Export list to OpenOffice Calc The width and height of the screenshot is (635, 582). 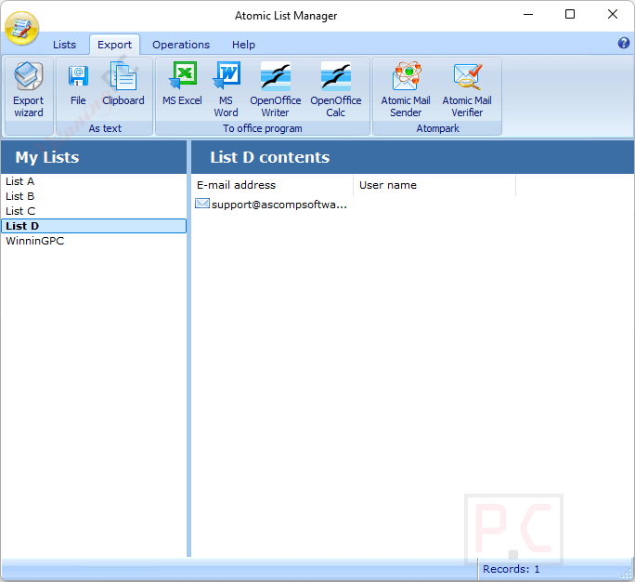[x=336, y=90]
